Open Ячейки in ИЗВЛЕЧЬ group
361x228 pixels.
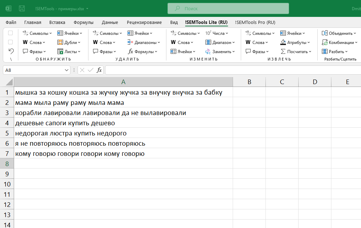point(293,33)
